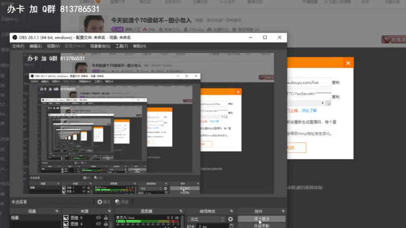
Task: Toggle the lock of 图像 4
Action: [x=106, y=224]
